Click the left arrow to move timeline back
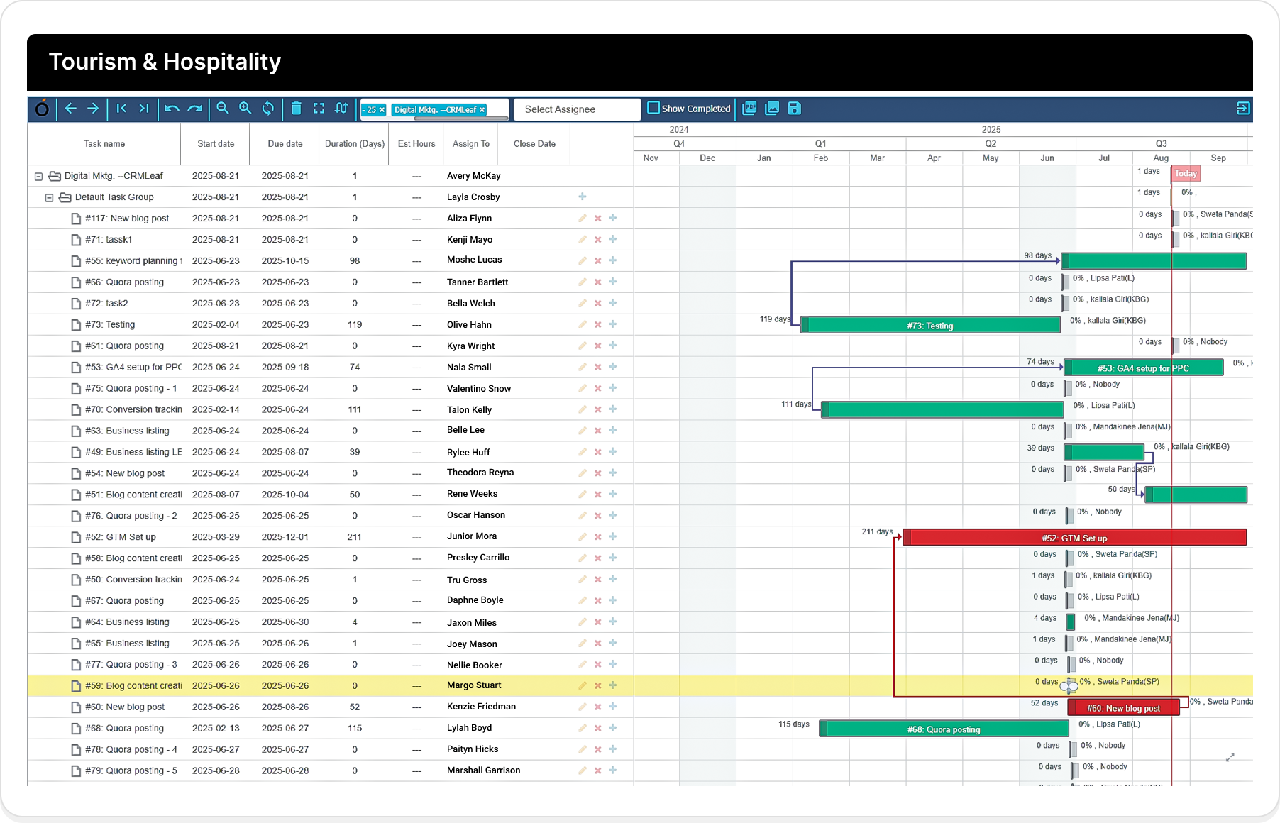The image size is (1280, 823). point(70,109)
